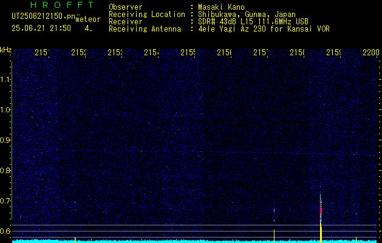The width and height of the screenshot is (382, 243).
Task: Click the large red meteor echo streak
Action: pyautogui.click(x=321, y=207)
